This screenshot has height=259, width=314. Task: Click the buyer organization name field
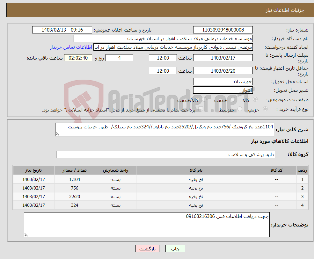pos(163,39)
